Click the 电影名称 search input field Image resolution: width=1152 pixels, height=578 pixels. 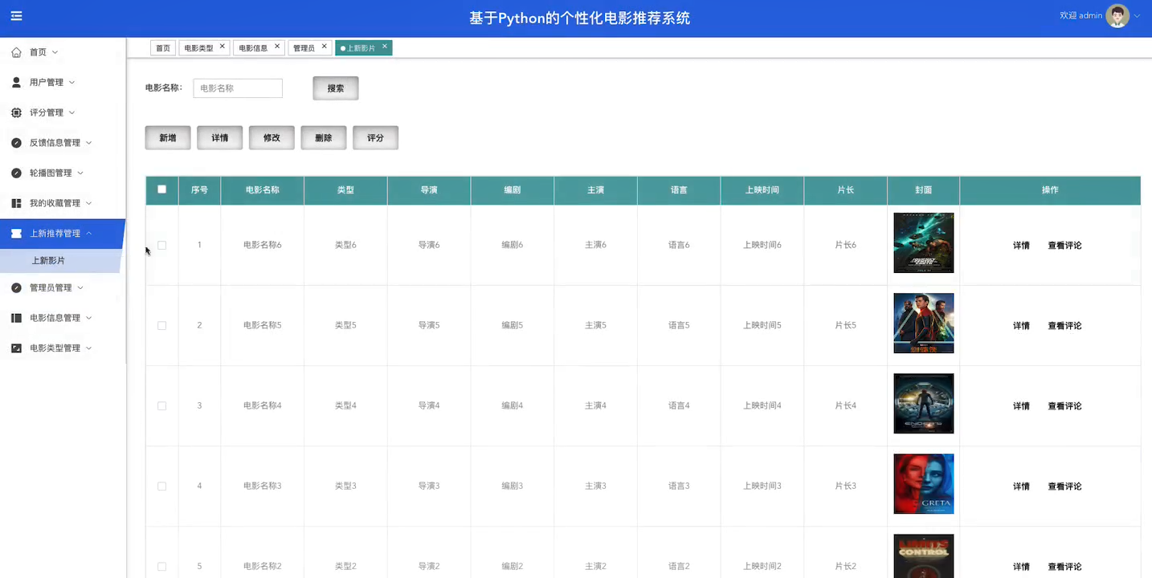(x=238, y=88)
